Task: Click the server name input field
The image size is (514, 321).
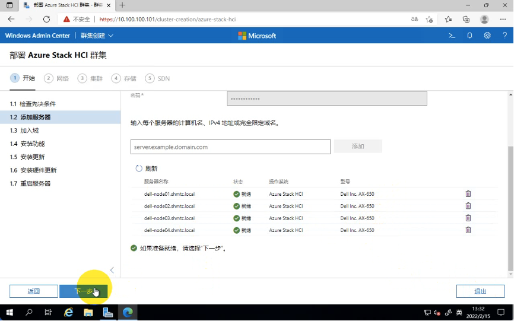Action: pyautogui.click(x=230, y=147)
